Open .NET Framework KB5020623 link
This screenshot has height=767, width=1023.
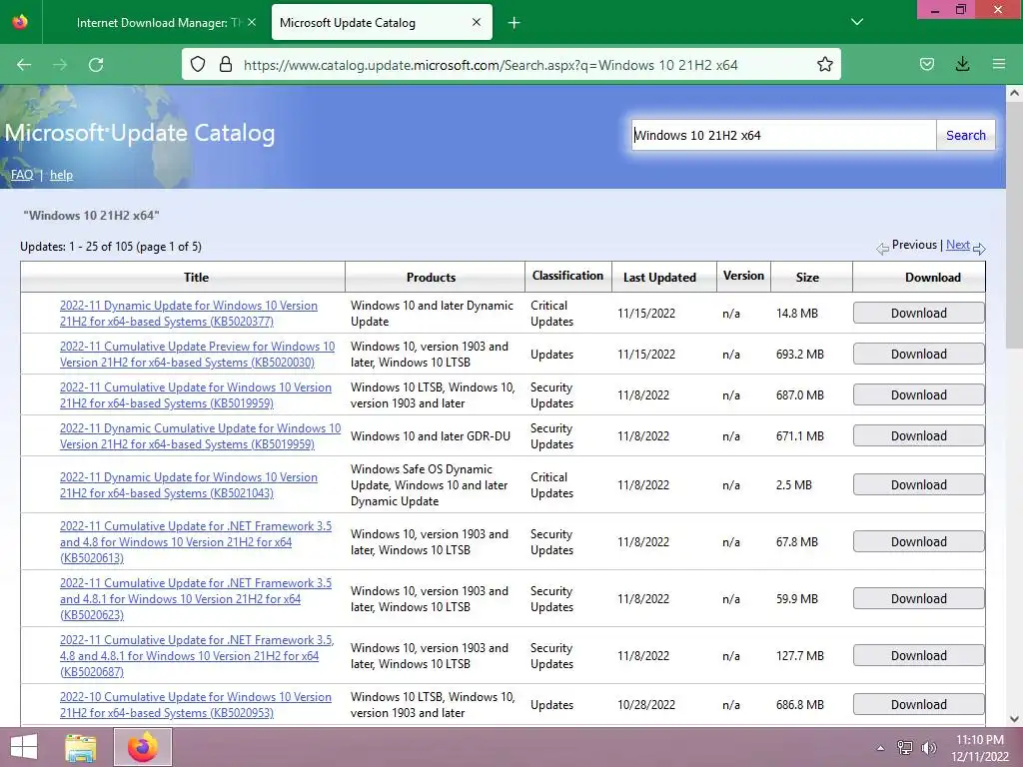click(x=196, y=599)
